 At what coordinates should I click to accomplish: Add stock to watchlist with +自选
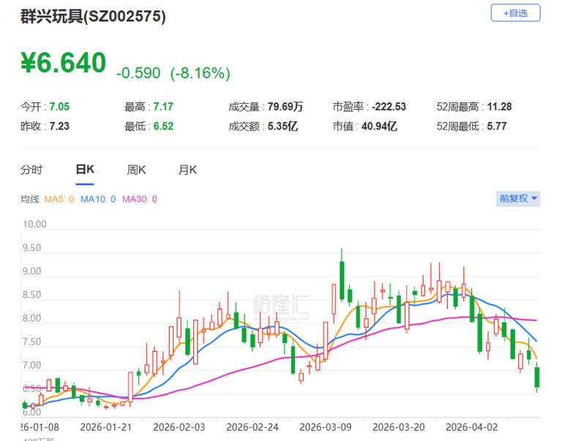coord(514,12)
